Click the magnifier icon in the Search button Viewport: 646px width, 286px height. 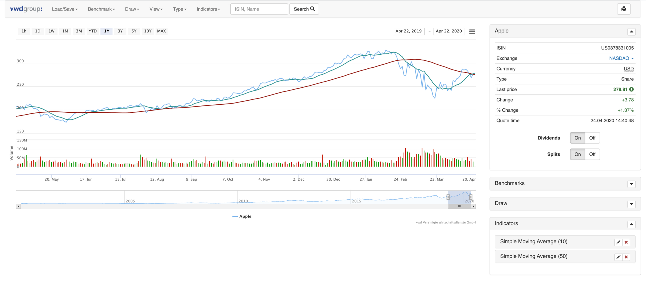[312, 9]
